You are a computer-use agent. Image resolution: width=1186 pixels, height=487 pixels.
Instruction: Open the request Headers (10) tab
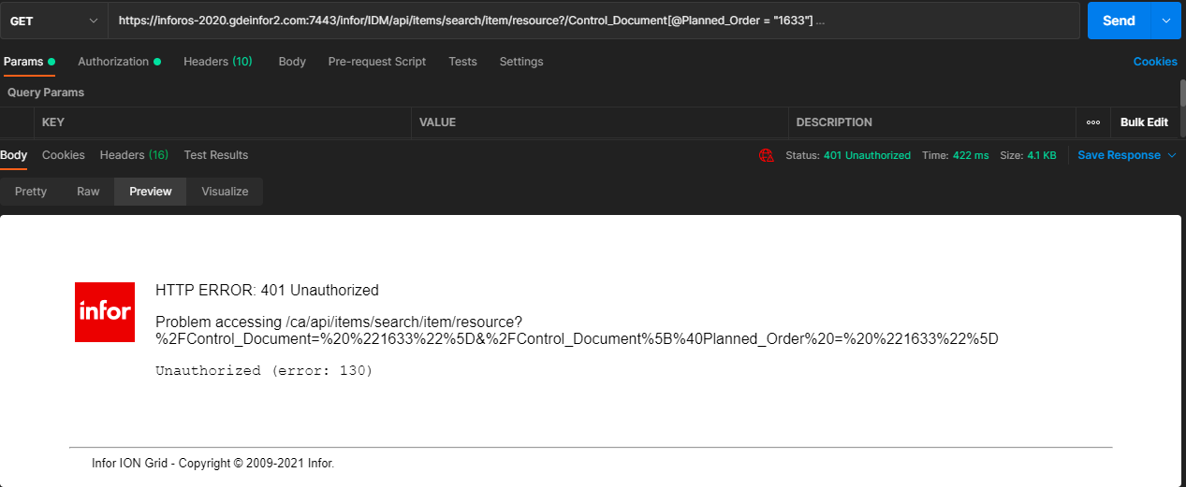(218, 62)
